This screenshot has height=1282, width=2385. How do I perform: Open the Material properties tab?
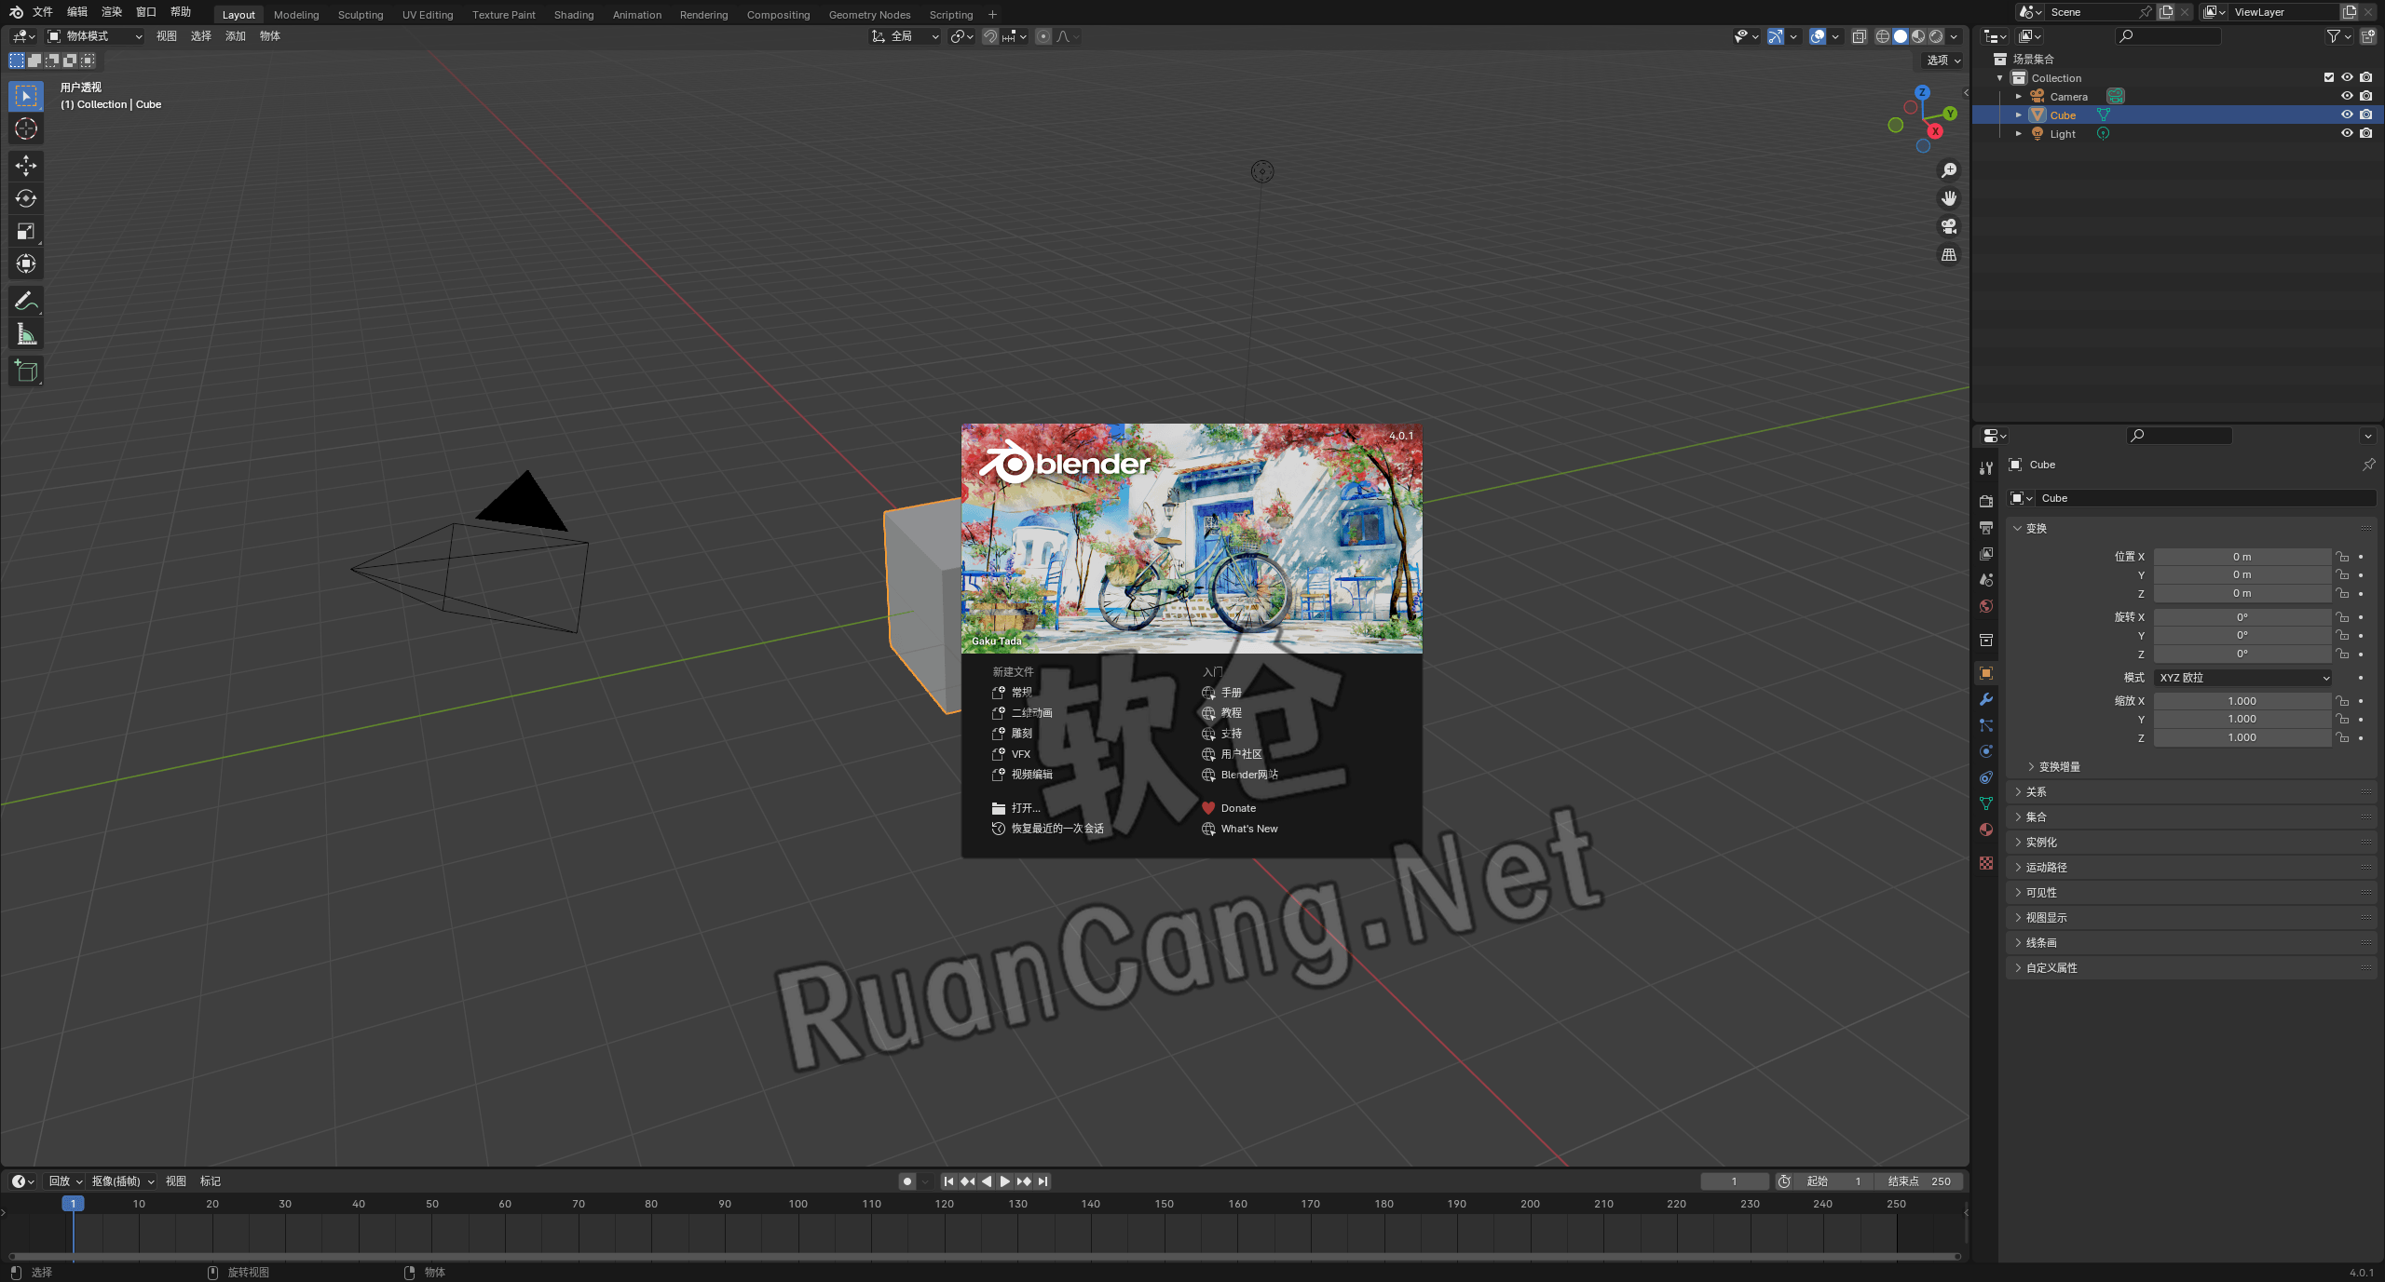[x=1986, y=830]
